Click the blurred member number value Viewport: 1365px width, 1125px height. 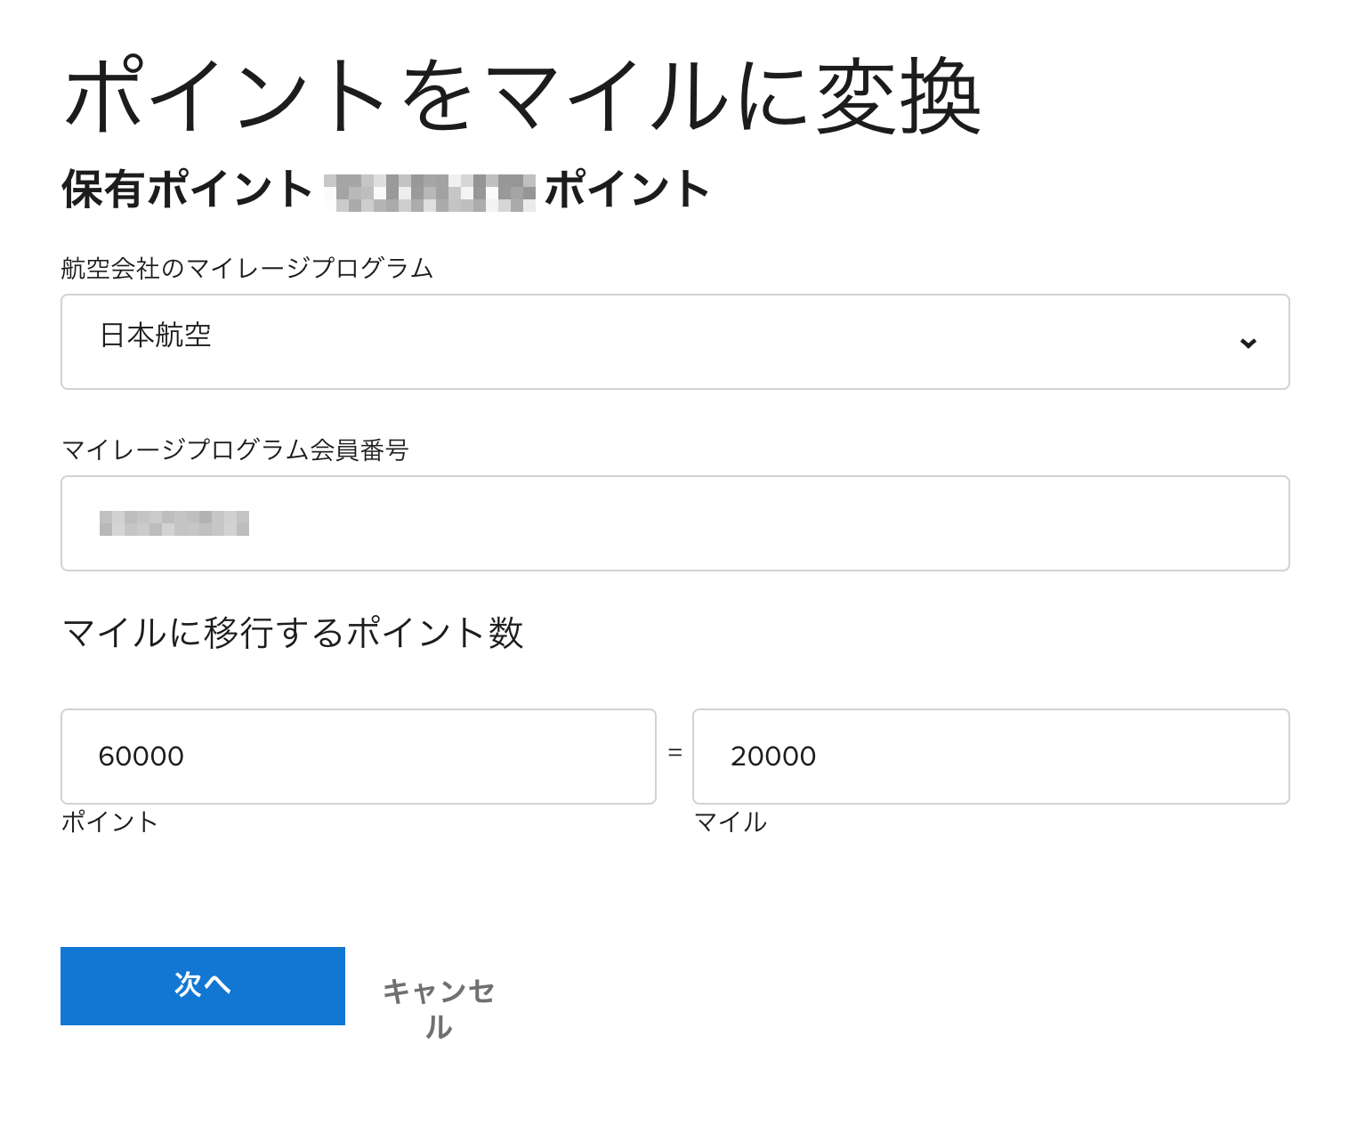(174, 523)
